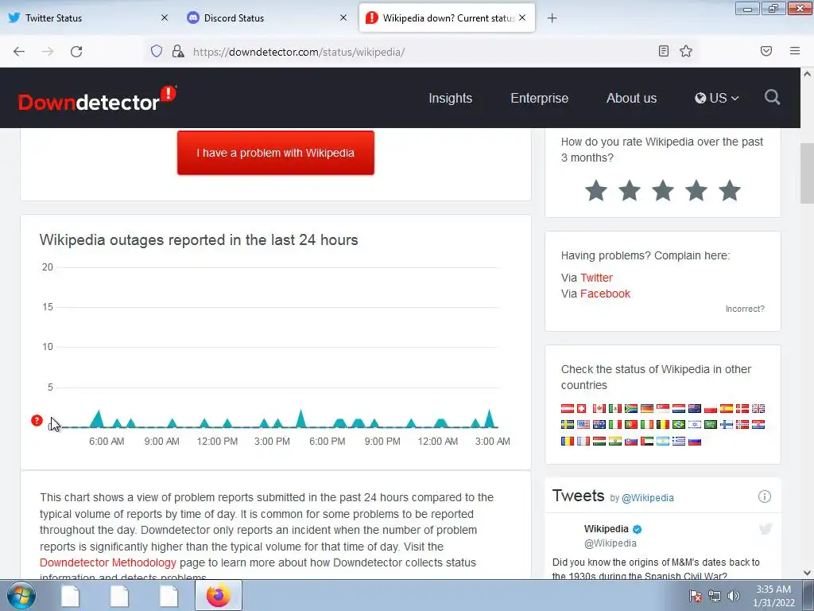Click the Greece flag
The height and width of the screenshot is (611, 814).
pos(679,441)
